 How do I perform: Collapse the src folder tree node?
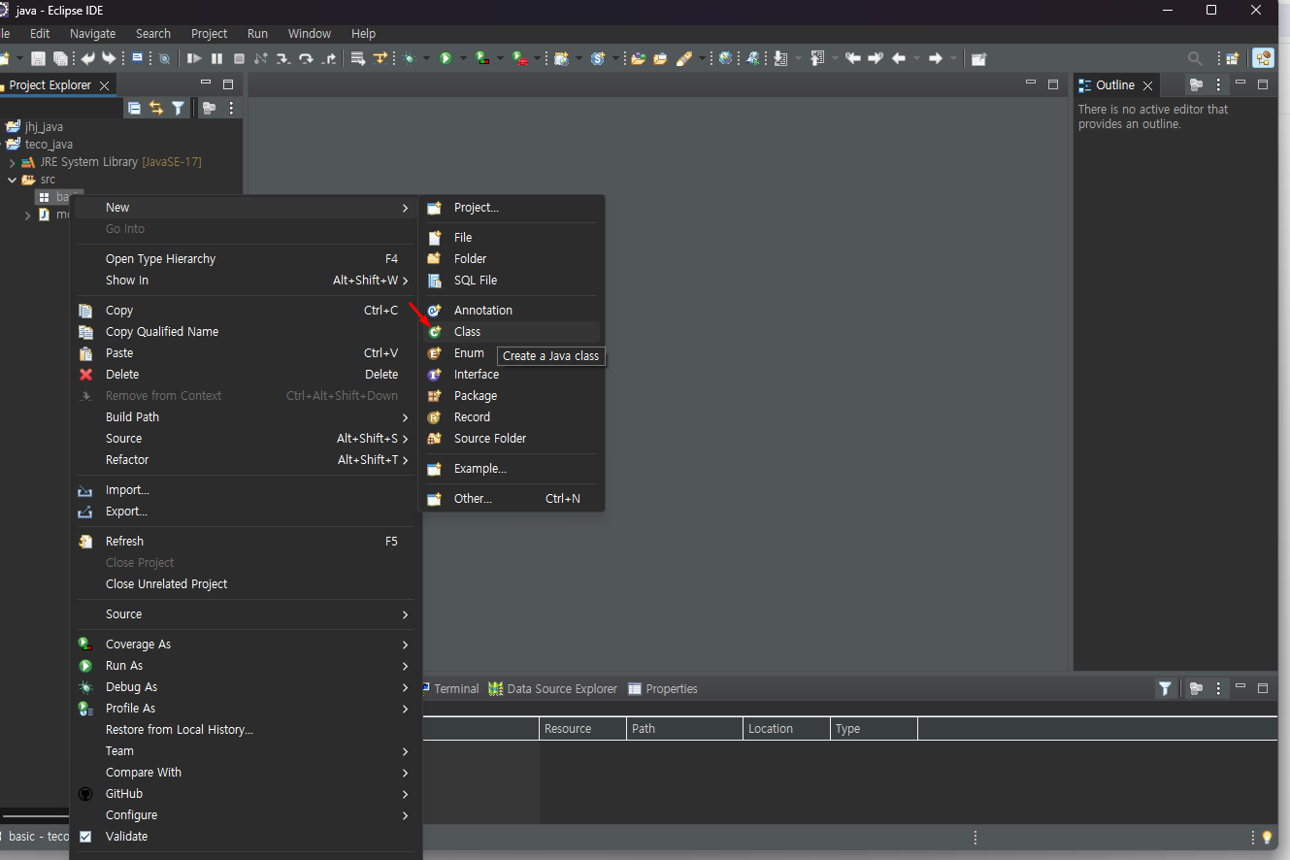[12, 180]
